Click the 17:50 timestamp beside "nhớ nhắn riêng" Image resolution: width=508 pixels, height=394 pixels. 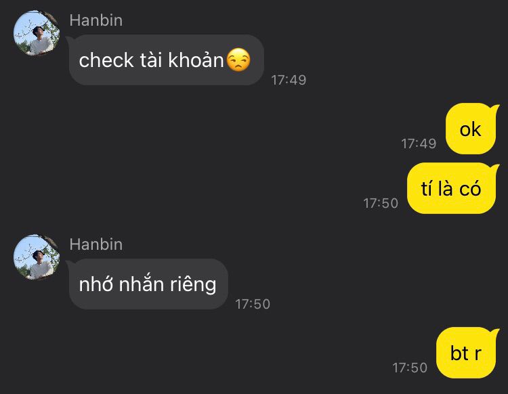click(253, 304)
